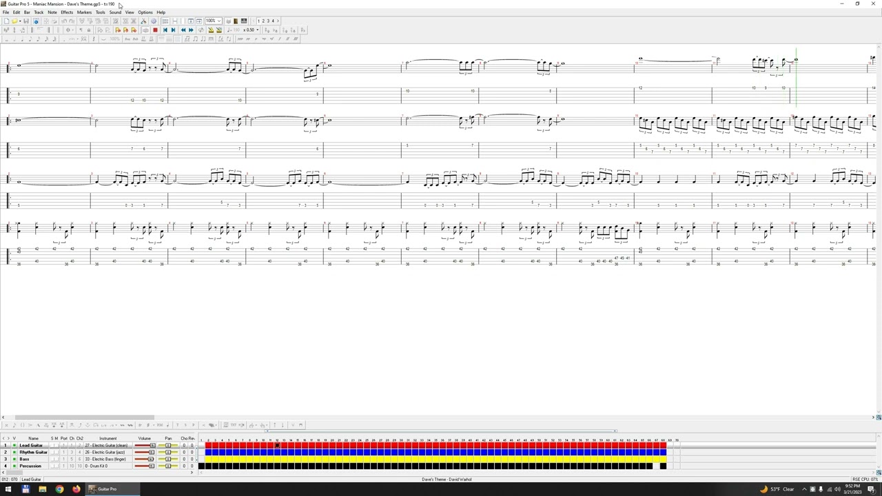Click Lead Guitar's highlighted bar 12 cell
882x496 pixels.
[277, 445]
